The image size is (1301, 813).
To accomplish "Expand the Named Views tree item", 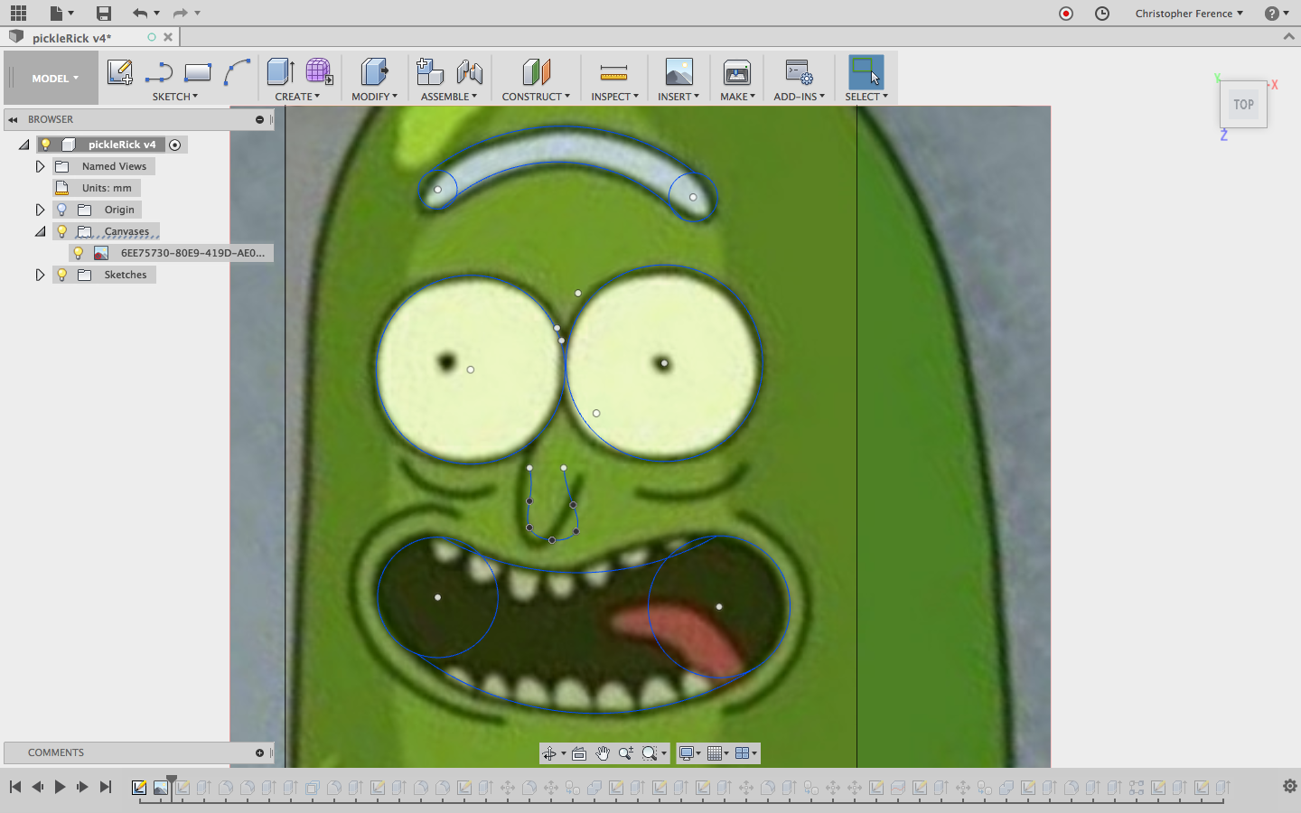I will (40, 165).
